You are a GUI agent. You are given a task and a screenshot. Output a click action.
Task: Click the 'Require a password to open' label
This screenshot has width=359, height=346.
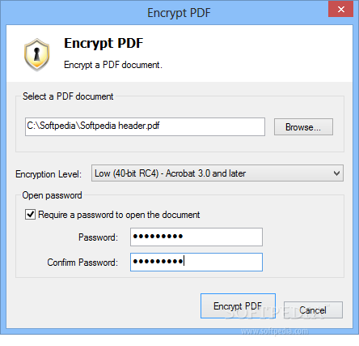pos(119,215)
